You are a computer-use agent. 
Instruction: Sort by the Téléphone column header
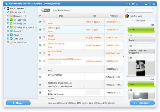point(114,16)
